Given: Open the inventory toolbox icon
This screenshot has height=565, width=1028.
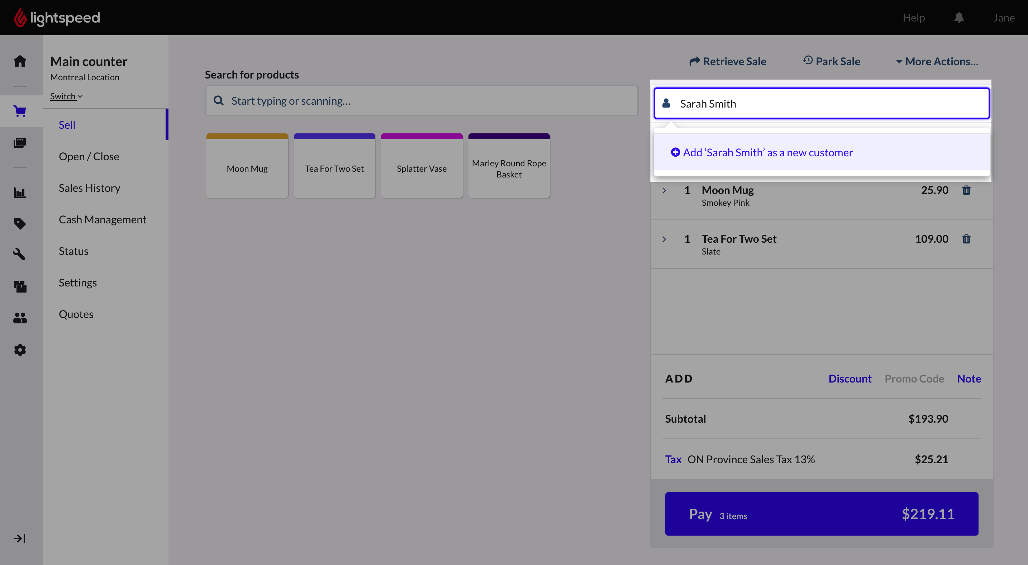Looking at the screenshot, I should pyautogui.click(x=20, y=286).
